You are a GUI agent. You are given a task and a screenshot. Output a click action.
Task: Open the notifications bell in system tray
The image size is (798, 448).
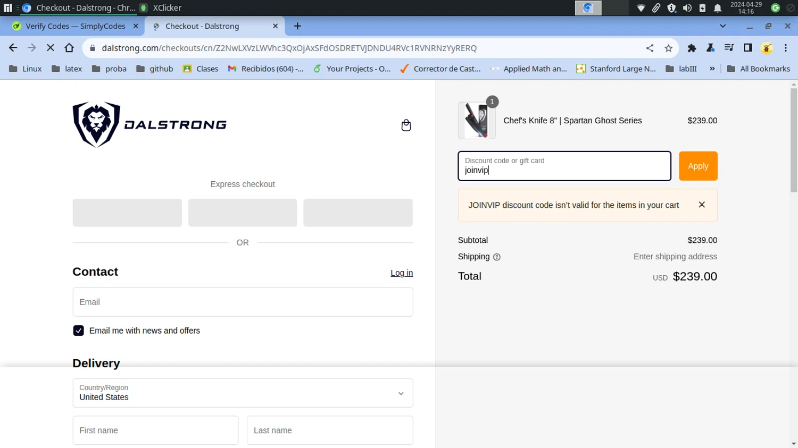point(718,8)
